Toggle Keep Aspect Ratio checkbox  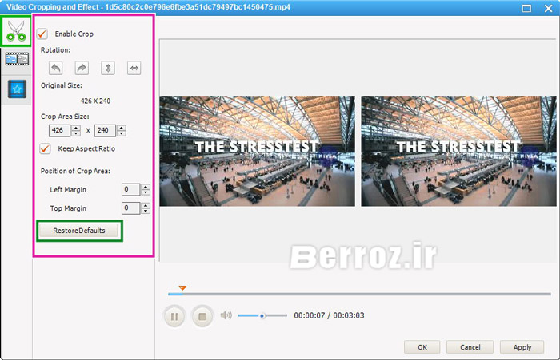(45, 148)
